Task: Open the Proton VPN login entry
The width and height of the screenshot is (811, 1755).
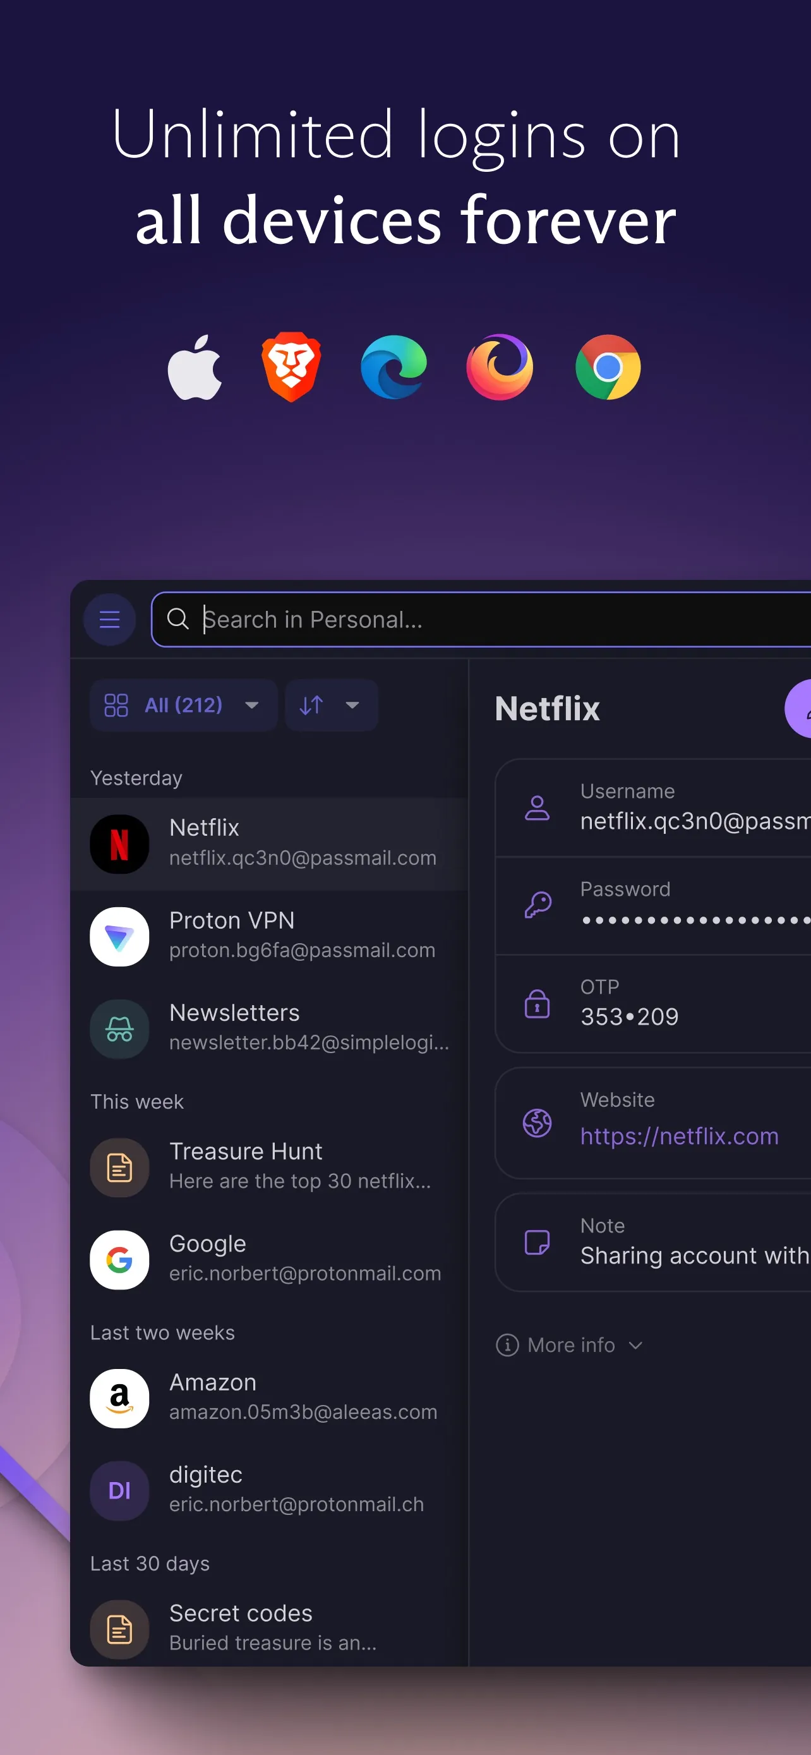Action: 269,936
